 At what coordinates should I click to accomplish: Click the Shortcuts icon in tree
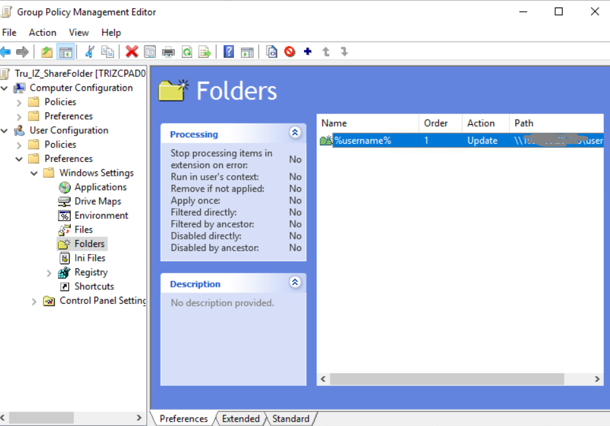(x=64, y=287)
